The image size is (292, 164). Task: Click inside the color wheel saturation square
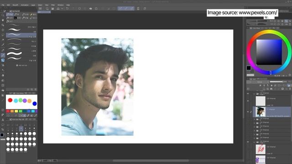click(x=269, y=52)
